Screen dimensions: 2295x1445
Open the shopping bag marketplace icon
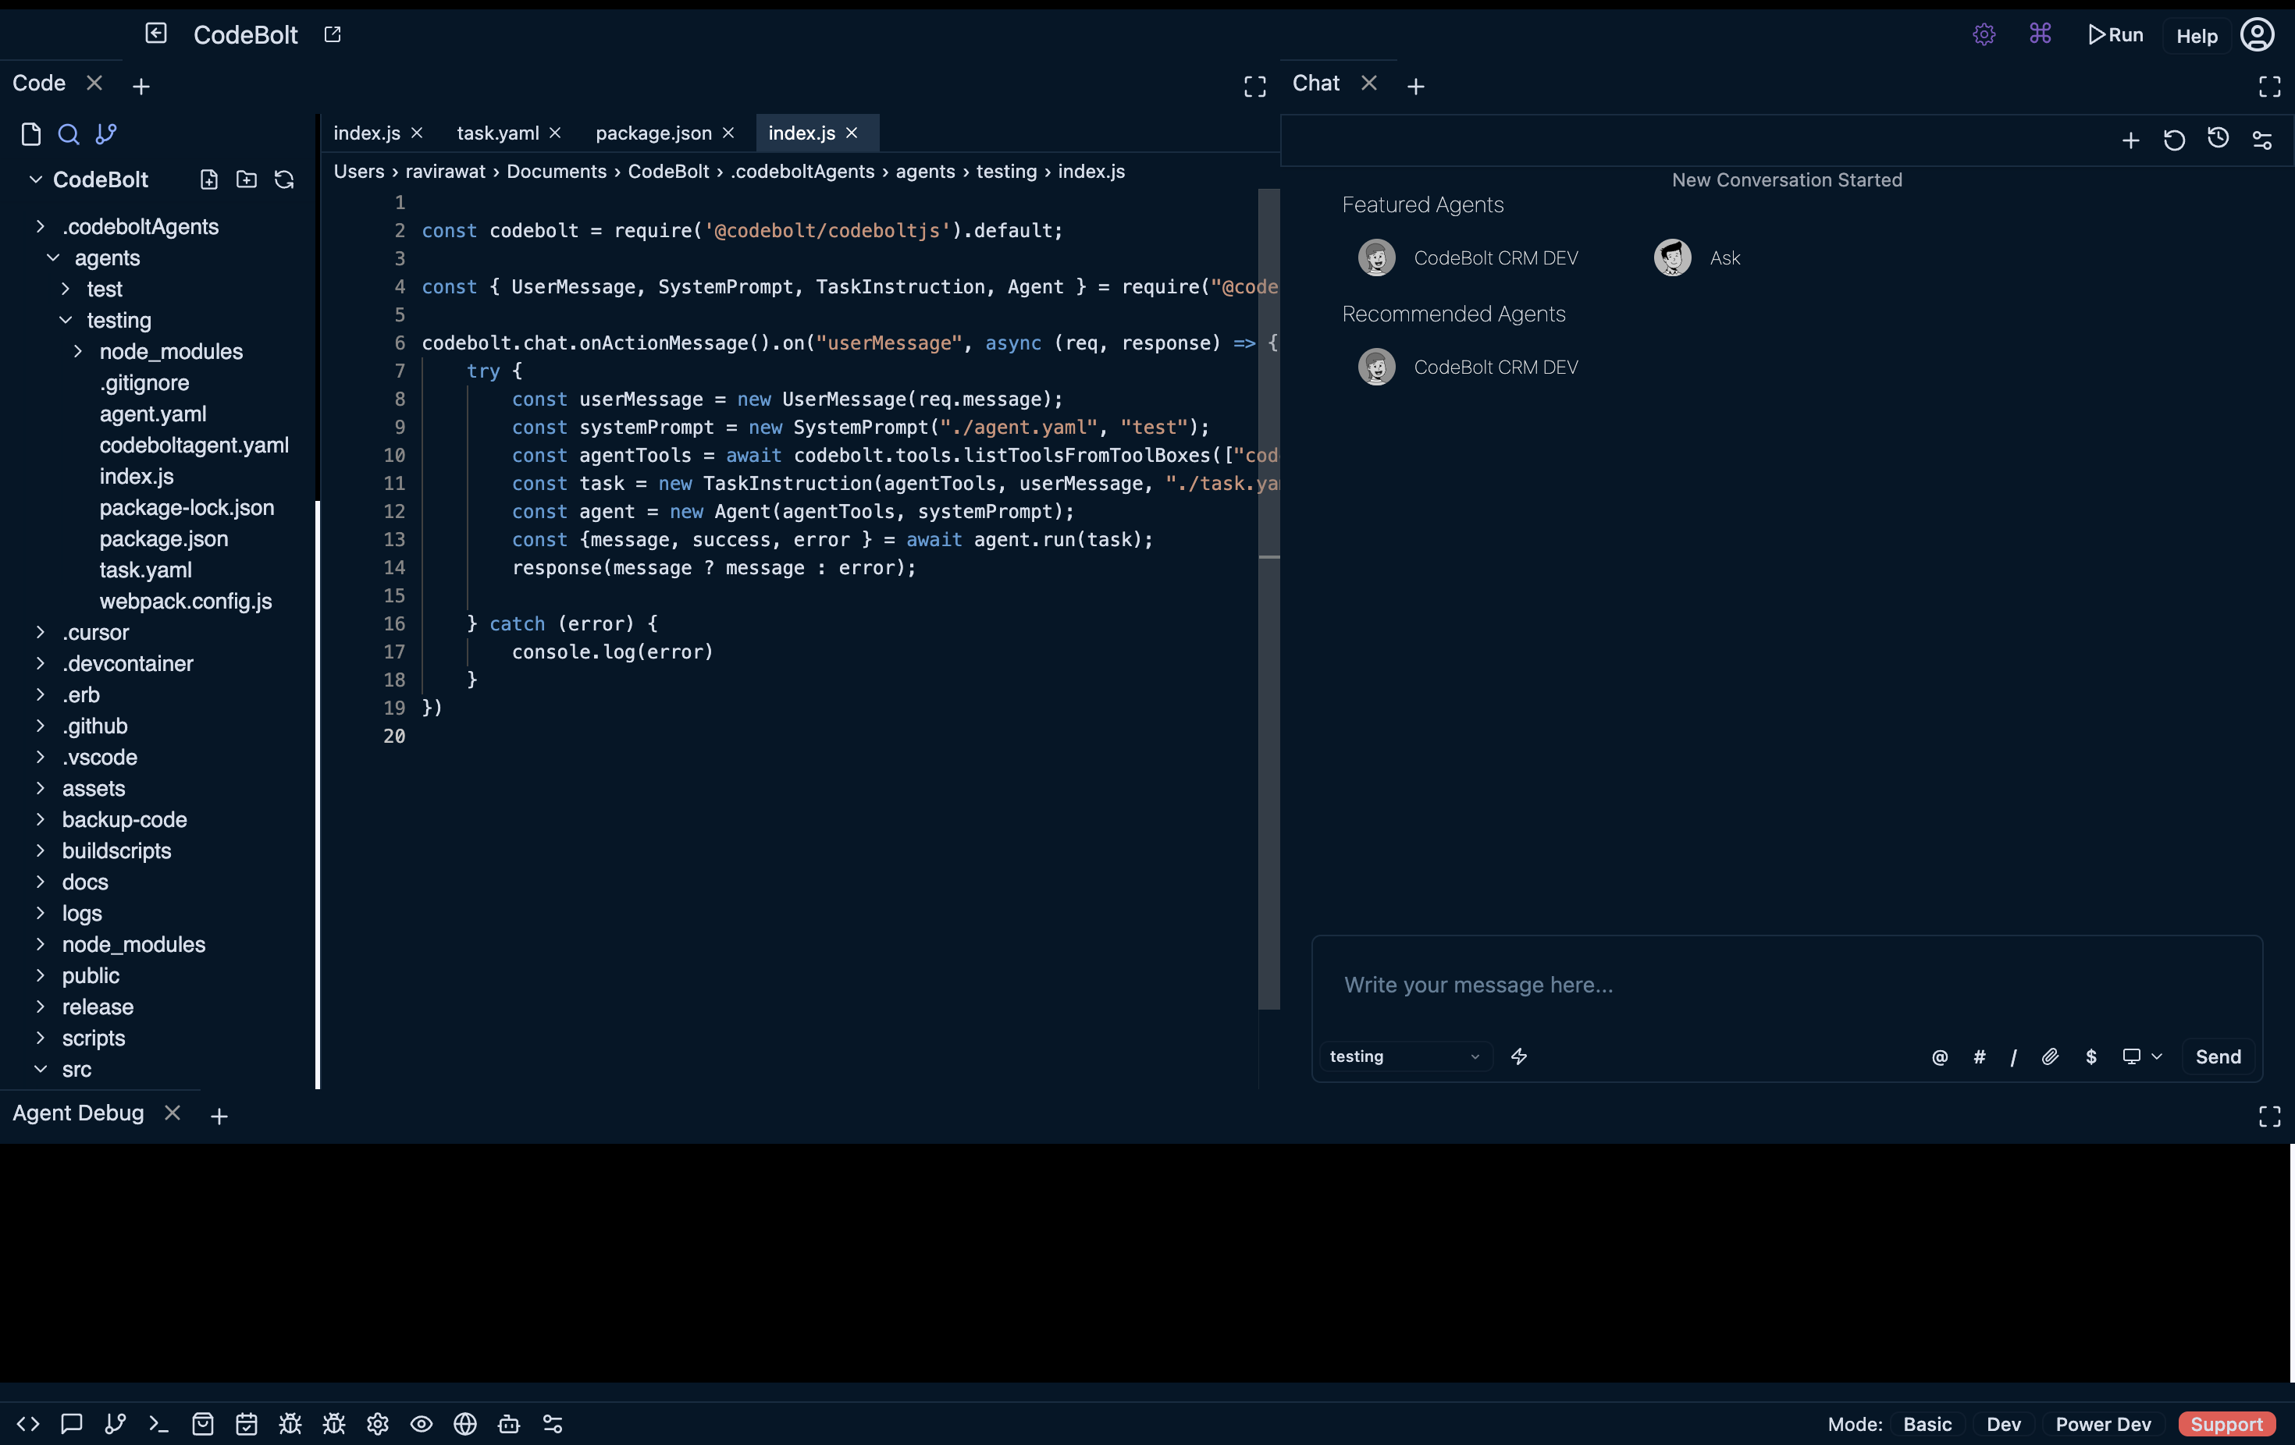click(x=203, y=1424)
